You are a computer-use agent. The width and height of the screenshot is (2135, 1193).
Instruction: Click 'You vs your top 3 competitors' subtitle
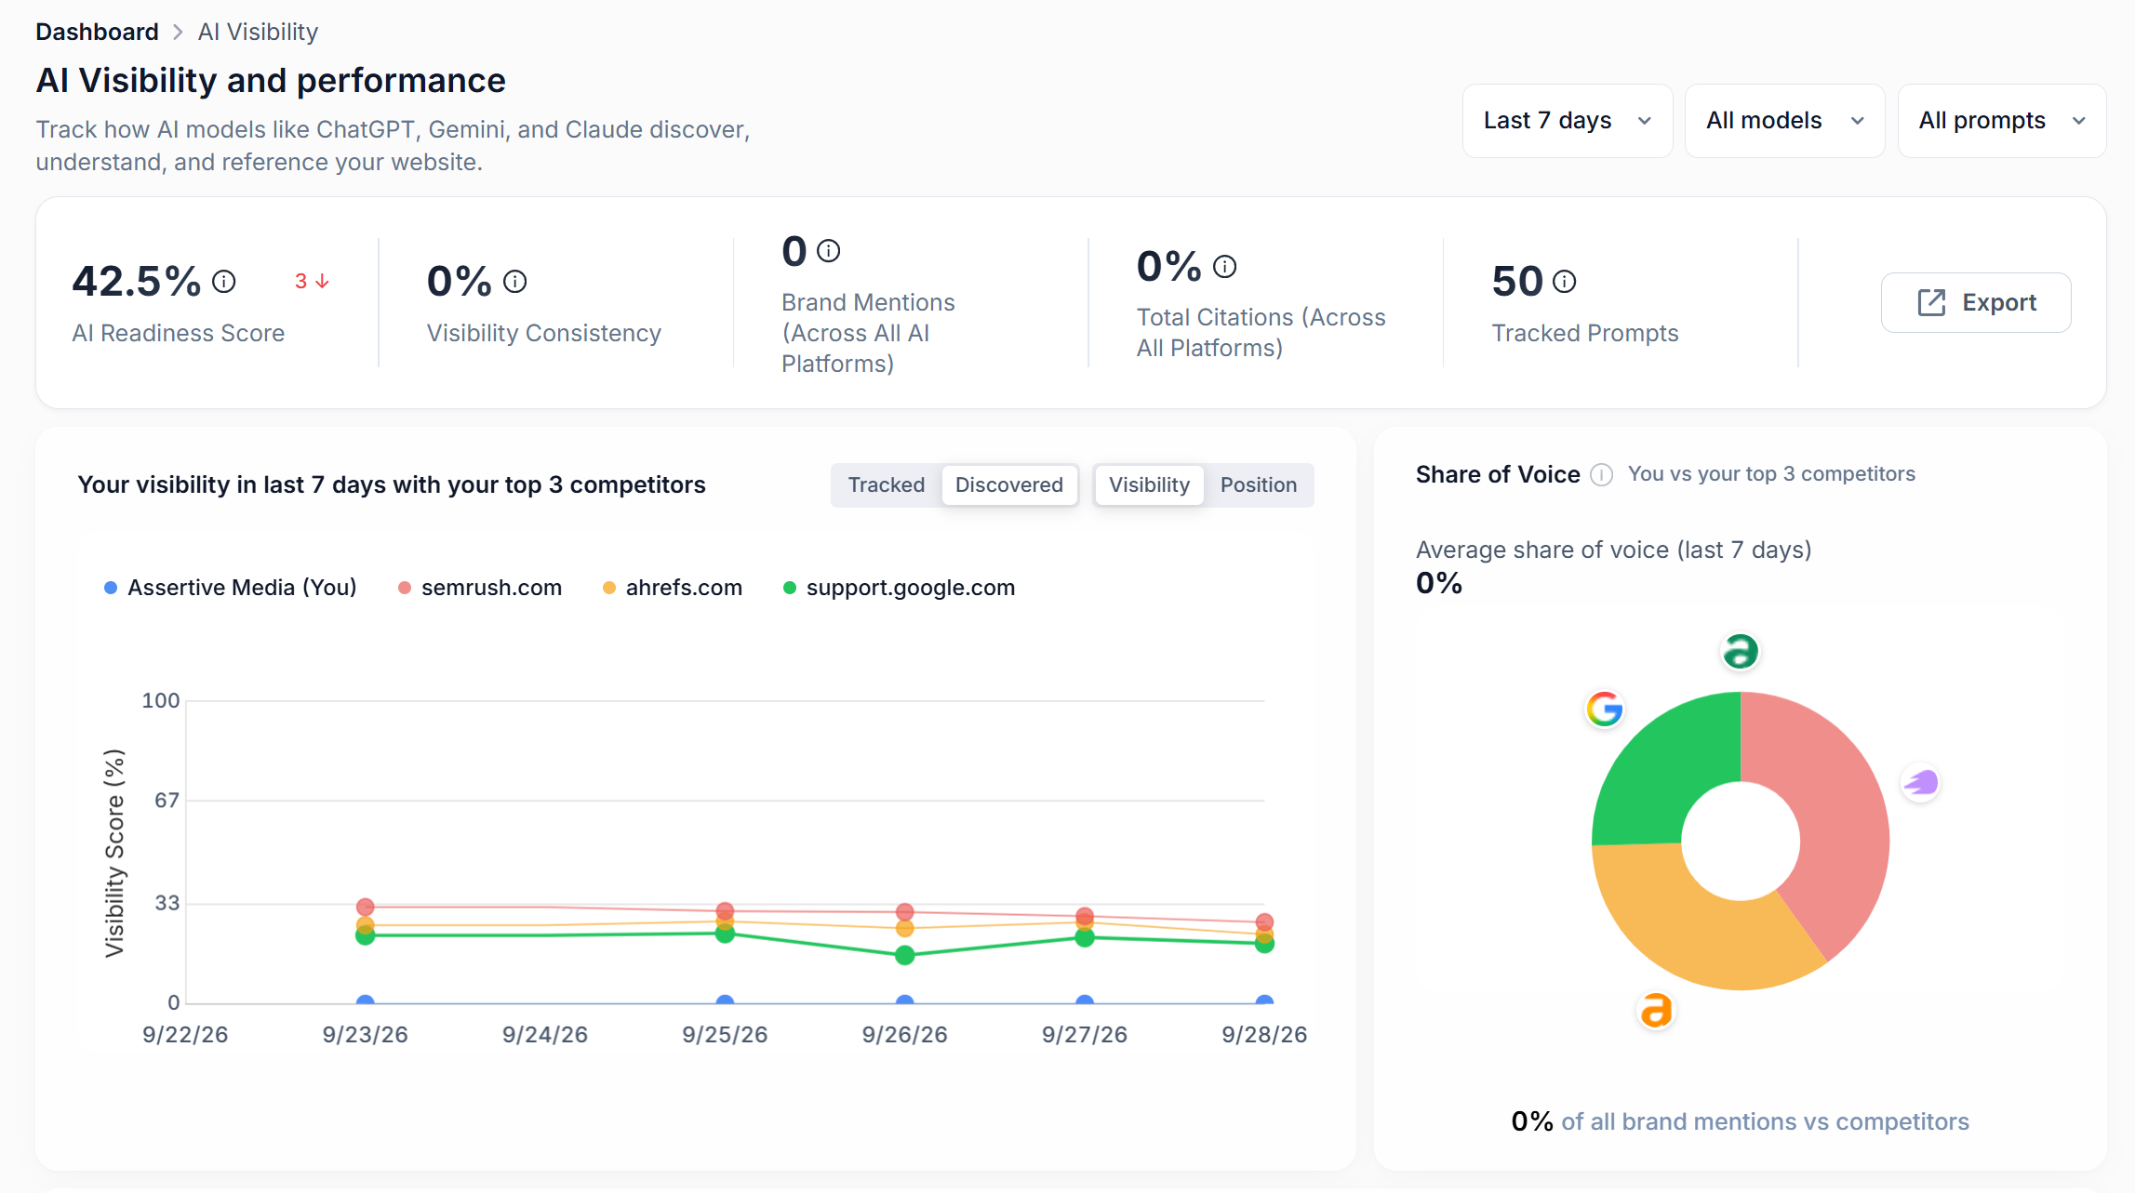(1771, 474)
